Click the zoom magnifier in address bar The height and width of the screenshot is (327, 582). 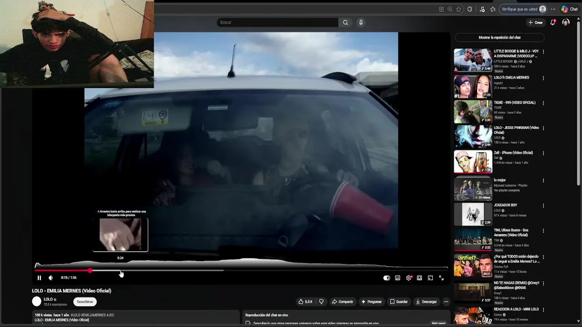(x=450, y=9)
